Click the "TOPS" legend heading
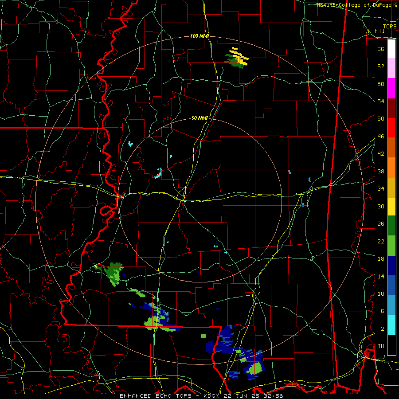Image resolution: width=399 pixels, height=399 pixels. click(390, 26)
